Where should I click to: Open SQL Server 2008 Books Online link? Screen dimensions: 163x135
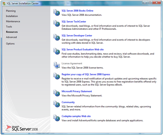click(77, 11)
